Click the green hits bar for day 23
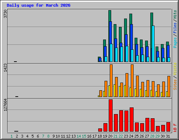 126,26
